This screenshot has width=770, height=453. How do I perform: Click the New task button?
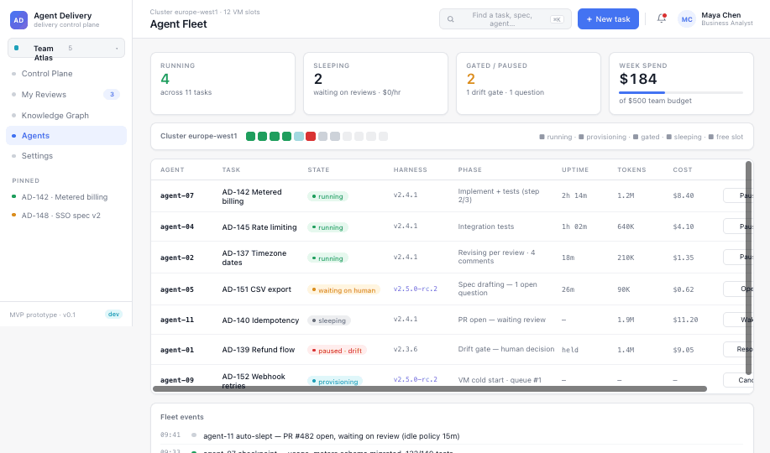click(608, 19)
